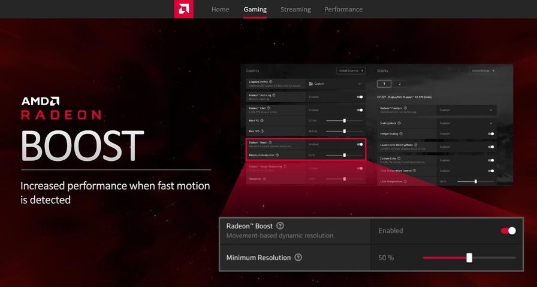The height and width of the screenshot is (287, 537).
Task: Open help icon next to Color Temperature Control
Action: click(414, 170)
